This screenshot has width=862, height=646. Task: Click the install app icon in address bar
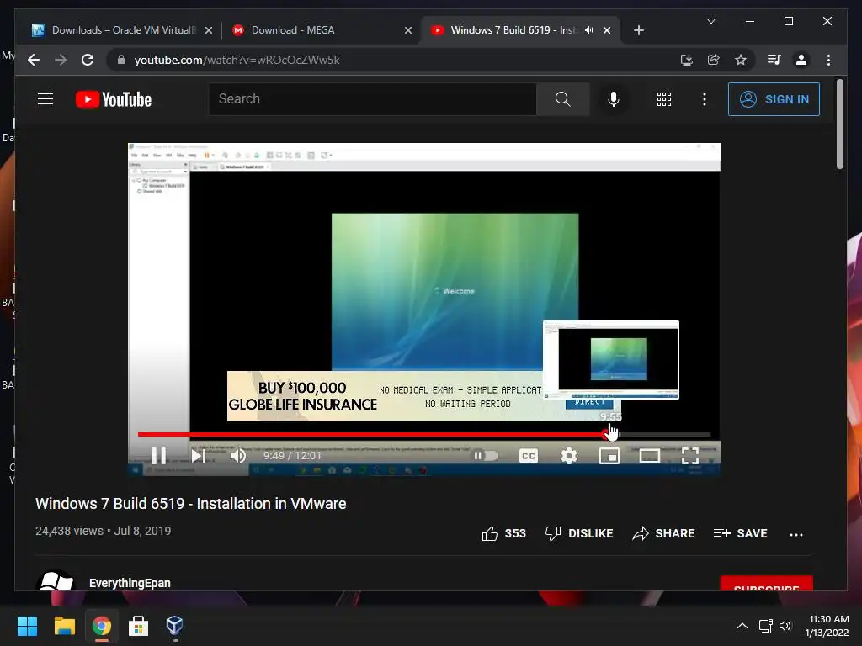click(686, 60)
